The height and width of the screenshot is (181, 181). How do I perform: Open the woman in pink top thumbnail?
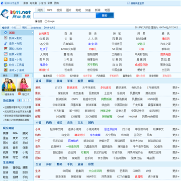pos(24,85)
